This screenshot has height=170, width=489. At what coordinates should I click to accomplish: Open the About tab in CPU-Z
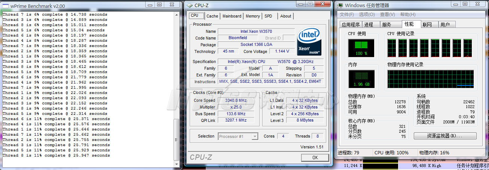(x=286, y=16)
